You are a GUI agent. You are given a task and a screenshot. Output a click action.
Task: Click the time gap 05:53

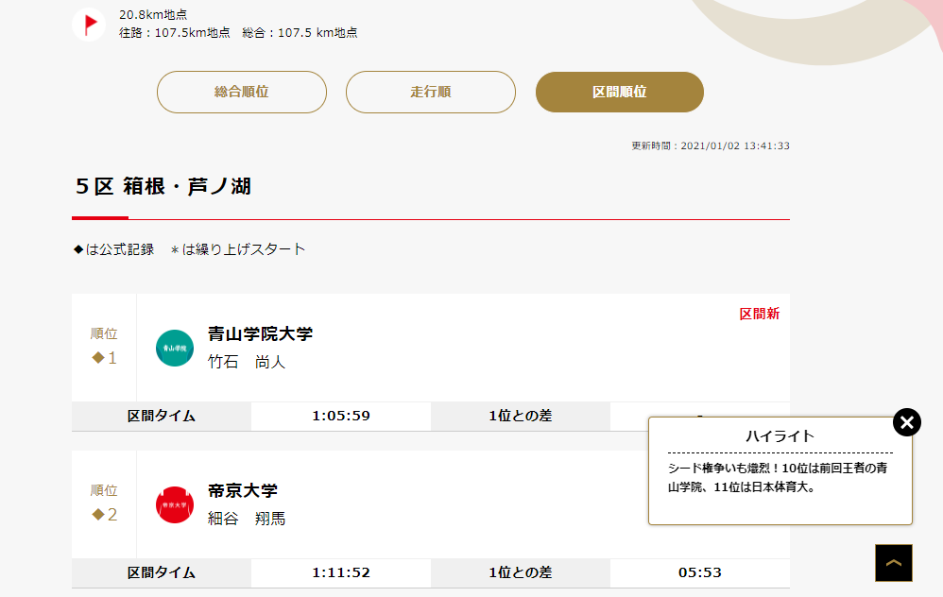click(x=700, y=573)
